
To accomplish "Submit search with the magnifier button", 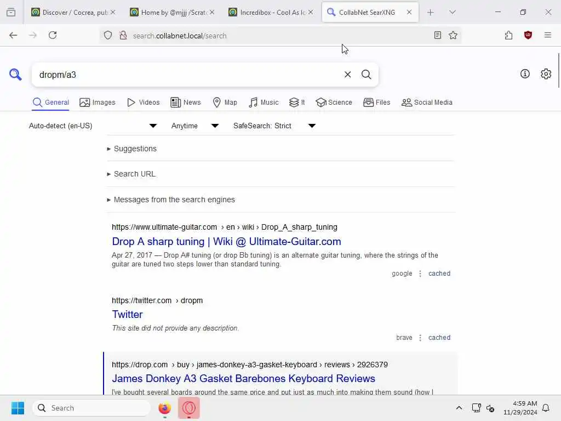I will click(x=366, y=75).
